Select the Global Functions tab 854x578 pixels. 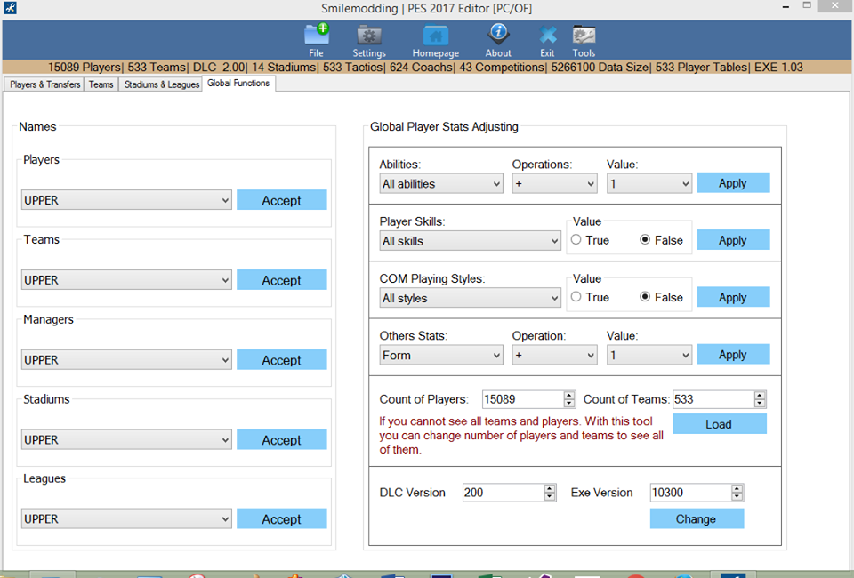[238, 84]
